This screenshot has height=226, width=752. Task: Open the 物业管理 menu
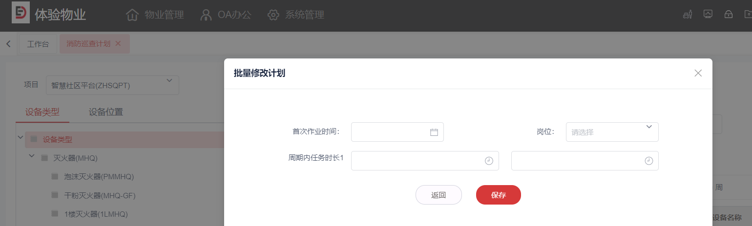click(155, 15)
